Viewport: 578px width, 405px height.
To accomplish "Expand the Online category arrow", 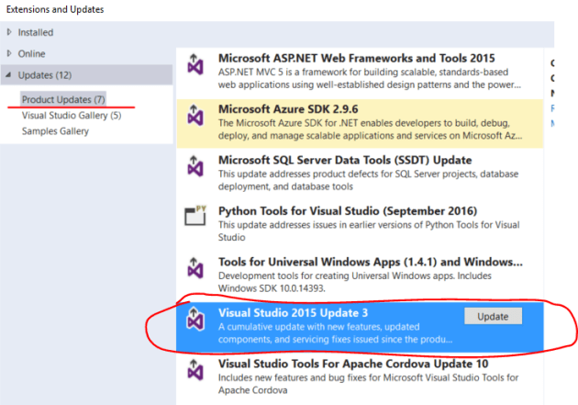I will click(9, 53).
